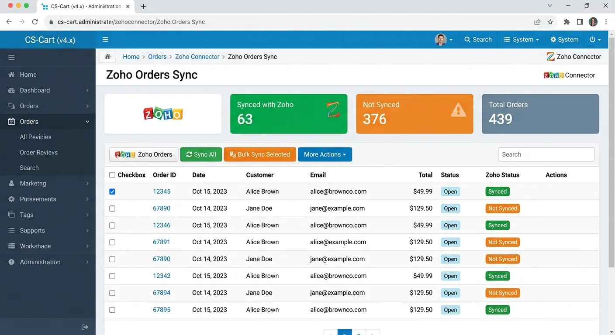Viewport: 615px width, 335px height.
Task: Check the checkbox for order 12346
Action: [112, 226]
